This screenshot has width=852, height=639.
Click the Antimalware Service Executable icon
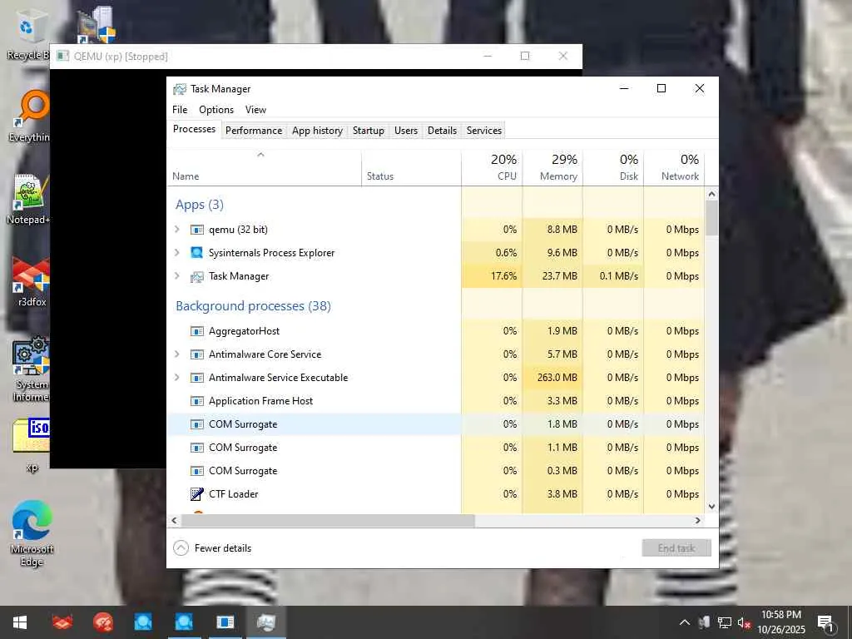coord(196,378)
